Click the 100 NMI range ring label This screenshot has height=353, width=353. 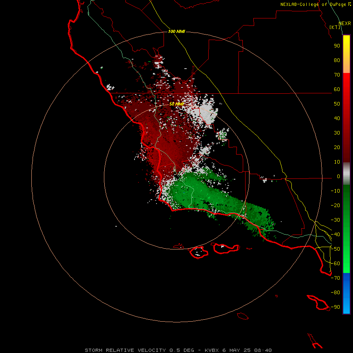(x=176, y=31)
